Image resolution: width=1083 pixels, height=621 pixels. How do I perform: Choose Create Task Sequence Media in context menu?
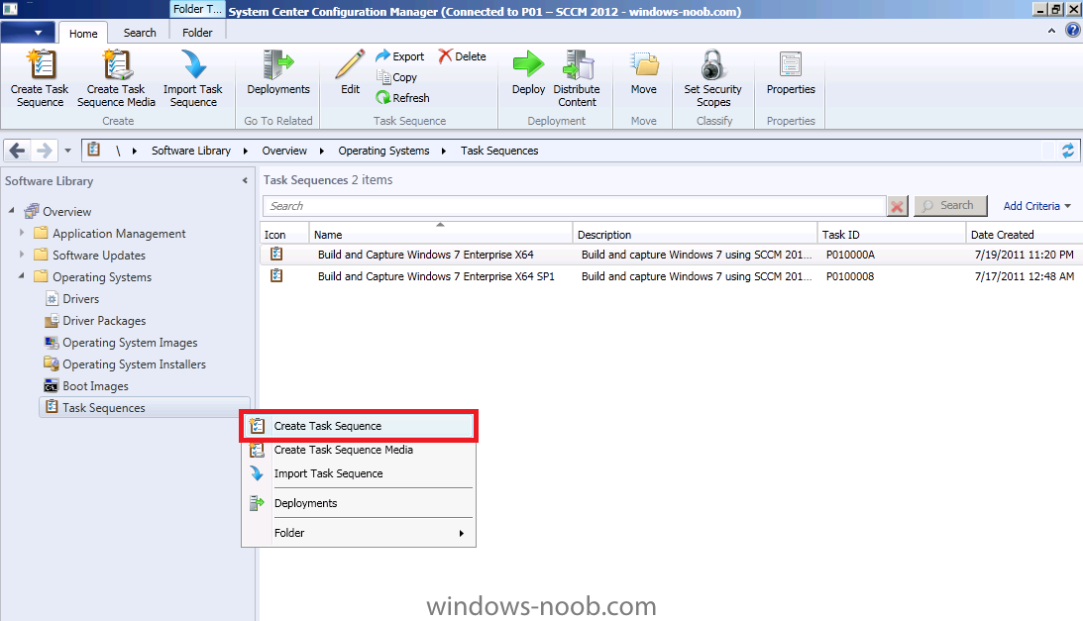pyautogui.click(x=359, y=450)
